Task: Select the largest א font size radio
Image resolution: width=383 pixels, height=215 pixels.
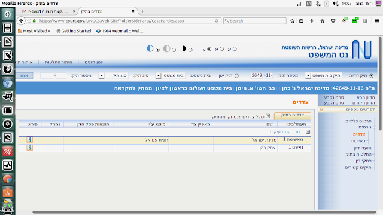Action: tap(235, 49)
